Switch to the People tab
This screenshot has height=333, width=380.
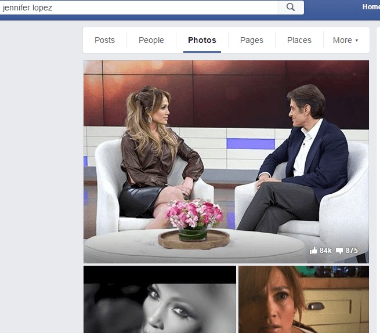coord(151,40)
